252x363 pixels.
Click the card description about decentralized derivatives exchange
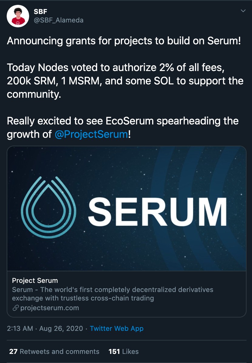112,294
